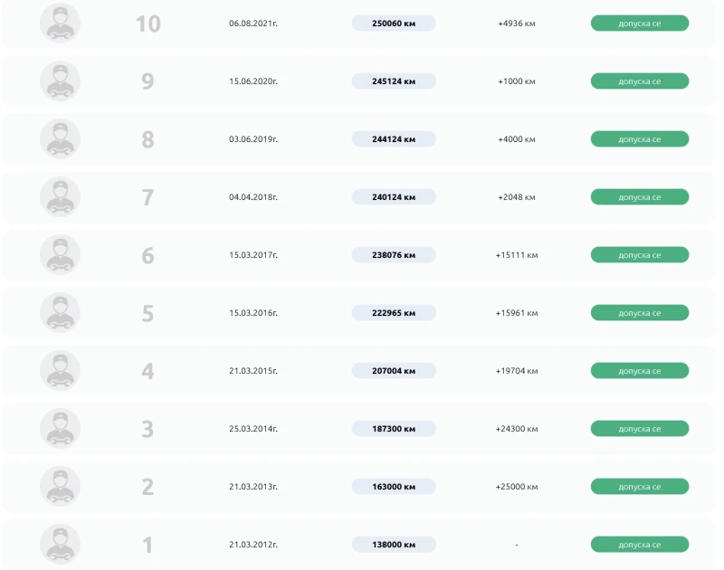Click the green 'допуска се' status for 03.06.2019
Image resolution: width=724 pixels, height=570 pixels.
(639, 139)
